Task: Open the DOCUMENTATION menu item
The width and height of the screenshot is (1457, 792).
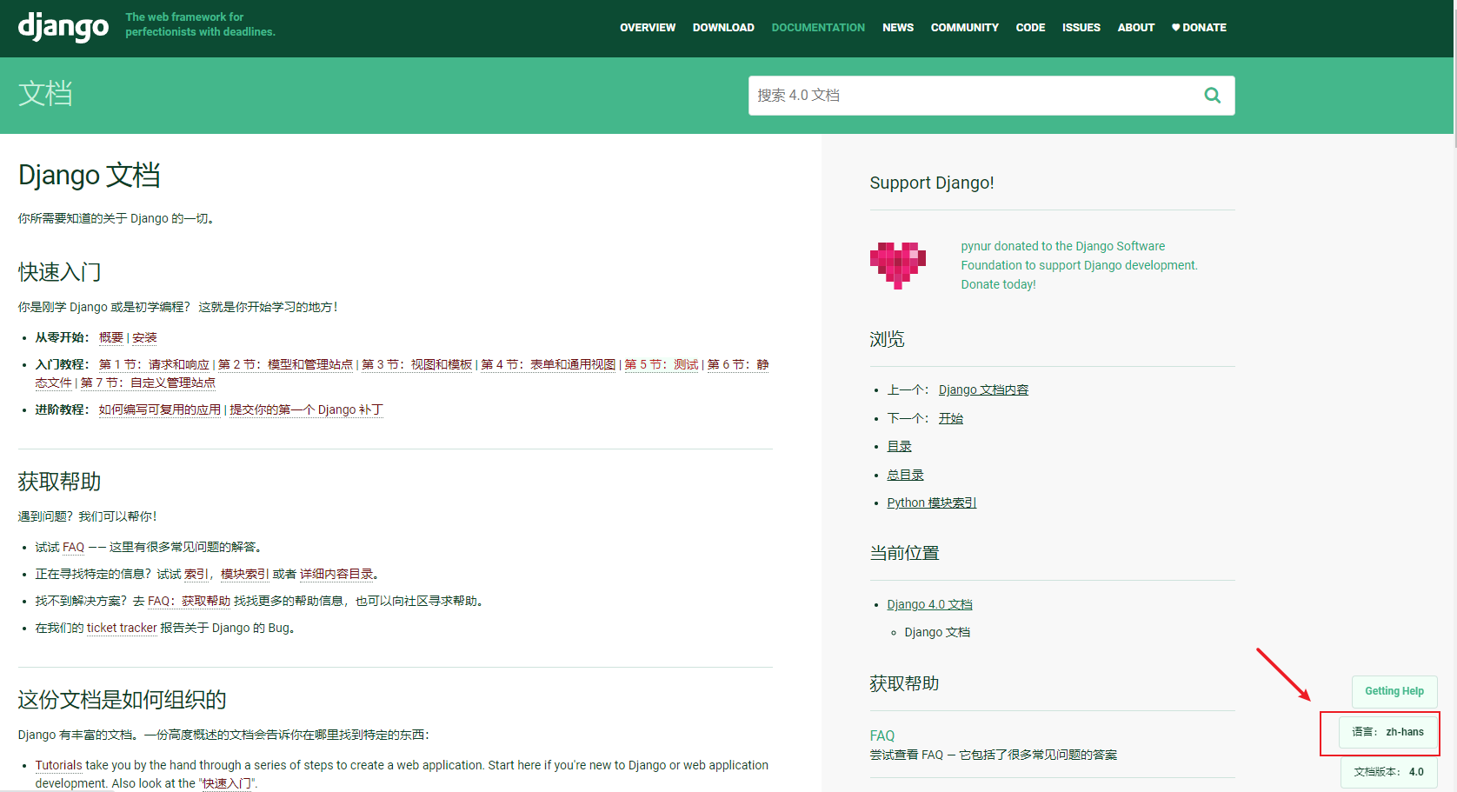Action: [x=818, y=28]
